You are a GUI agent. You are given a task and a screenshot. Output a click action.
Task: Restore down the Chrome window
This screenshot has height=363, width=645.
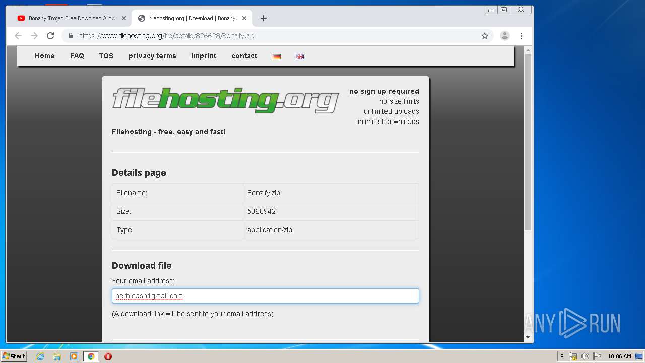[x=503, y=10]
